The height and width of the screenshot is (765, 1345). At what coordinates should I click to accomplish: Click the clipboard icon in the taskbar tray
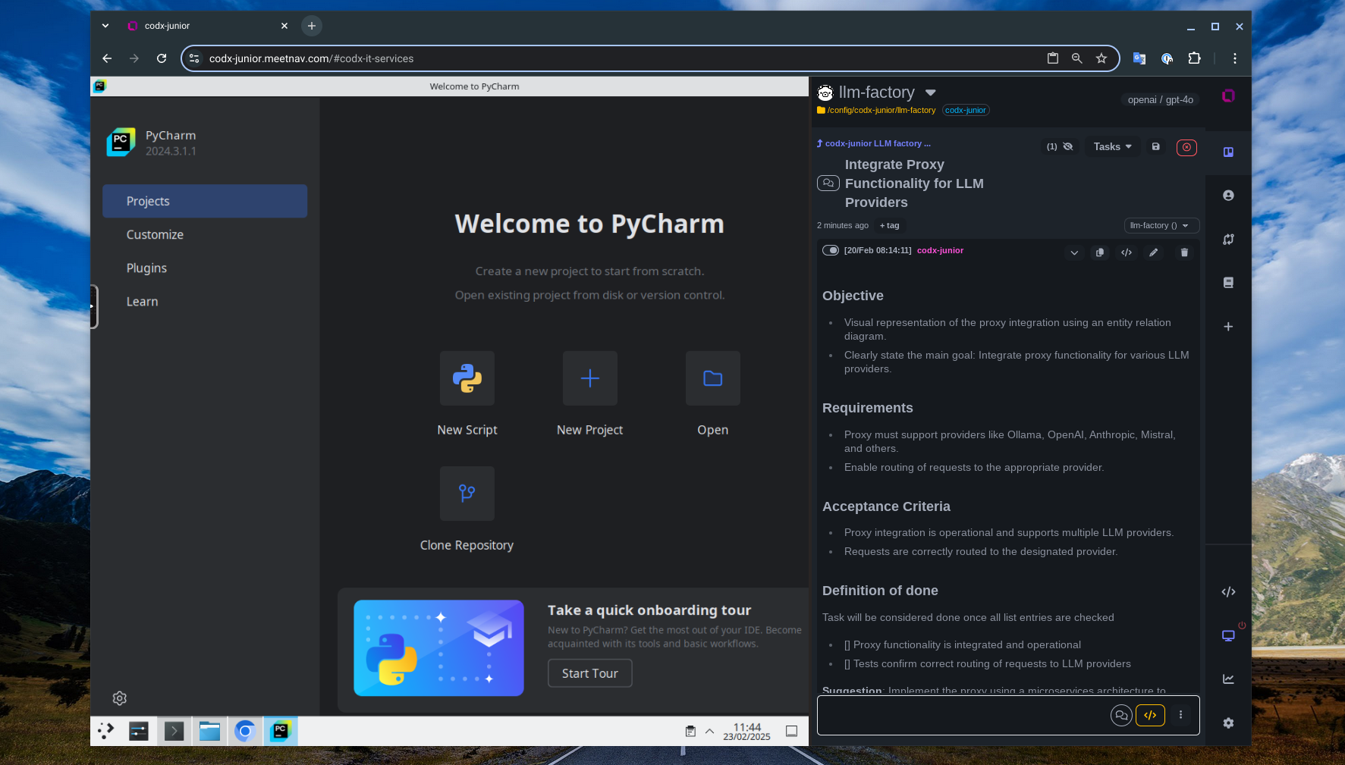(690, 732)
